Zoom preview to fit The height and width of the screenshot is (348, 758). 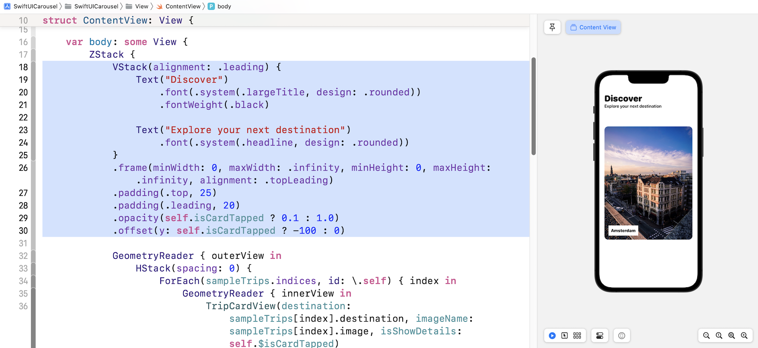(x=732, y=336)
